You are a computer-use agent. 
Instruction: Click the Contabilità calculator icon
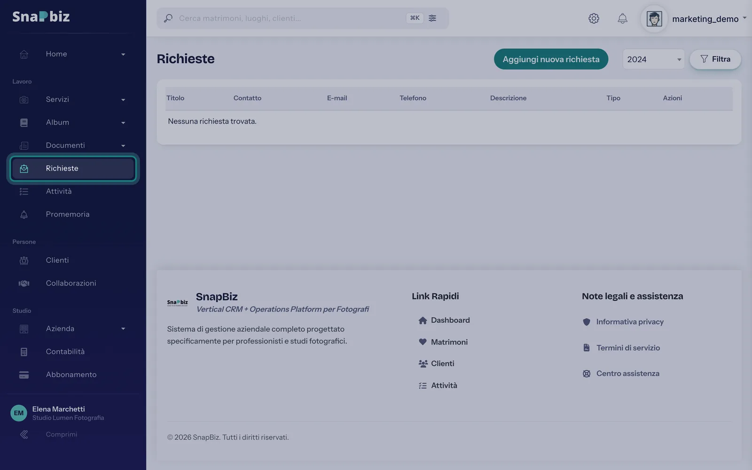(24, 352)
